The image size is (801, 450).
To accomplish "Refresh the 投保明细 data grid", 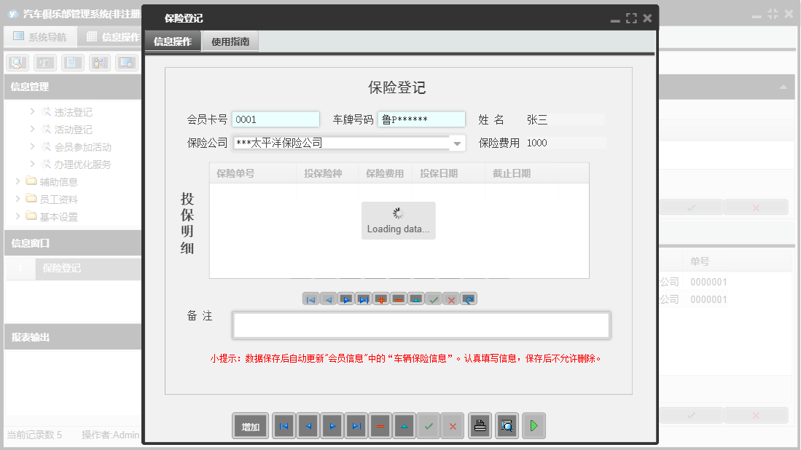I will tap(468, 299).
